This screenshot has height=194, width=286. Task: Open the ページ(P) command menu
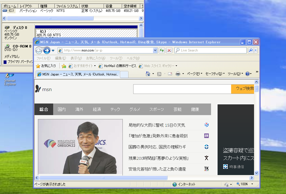195,74
